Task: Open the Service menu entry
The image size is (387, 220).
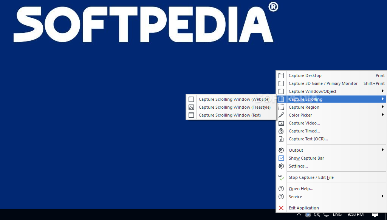Action: tap(331, 197)
